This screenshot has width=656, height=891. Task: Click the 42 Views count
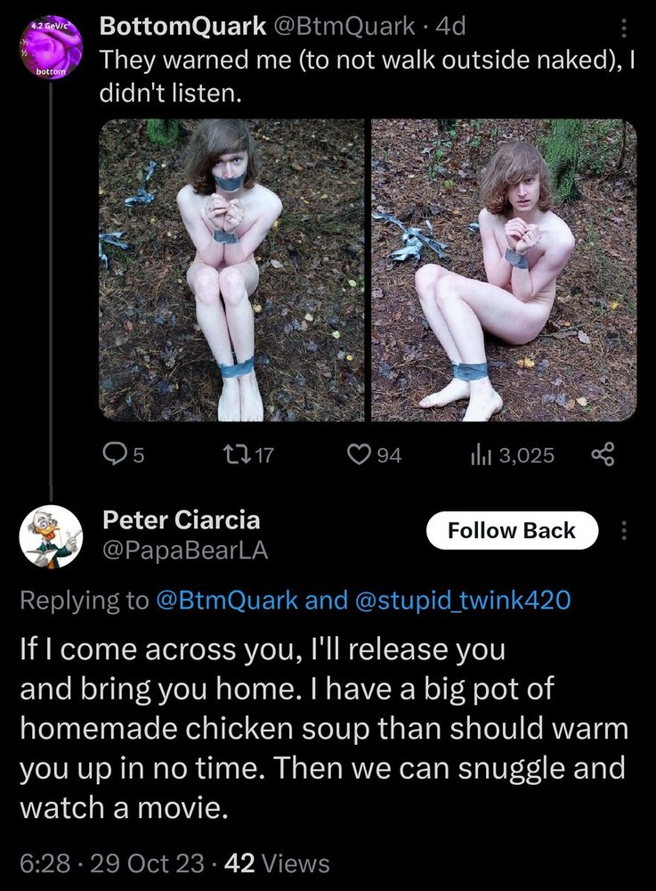[277, 862]
